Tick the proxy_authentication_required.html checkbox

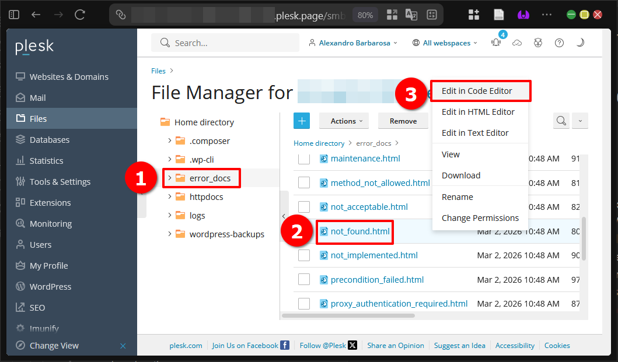[x=304, y=304]
